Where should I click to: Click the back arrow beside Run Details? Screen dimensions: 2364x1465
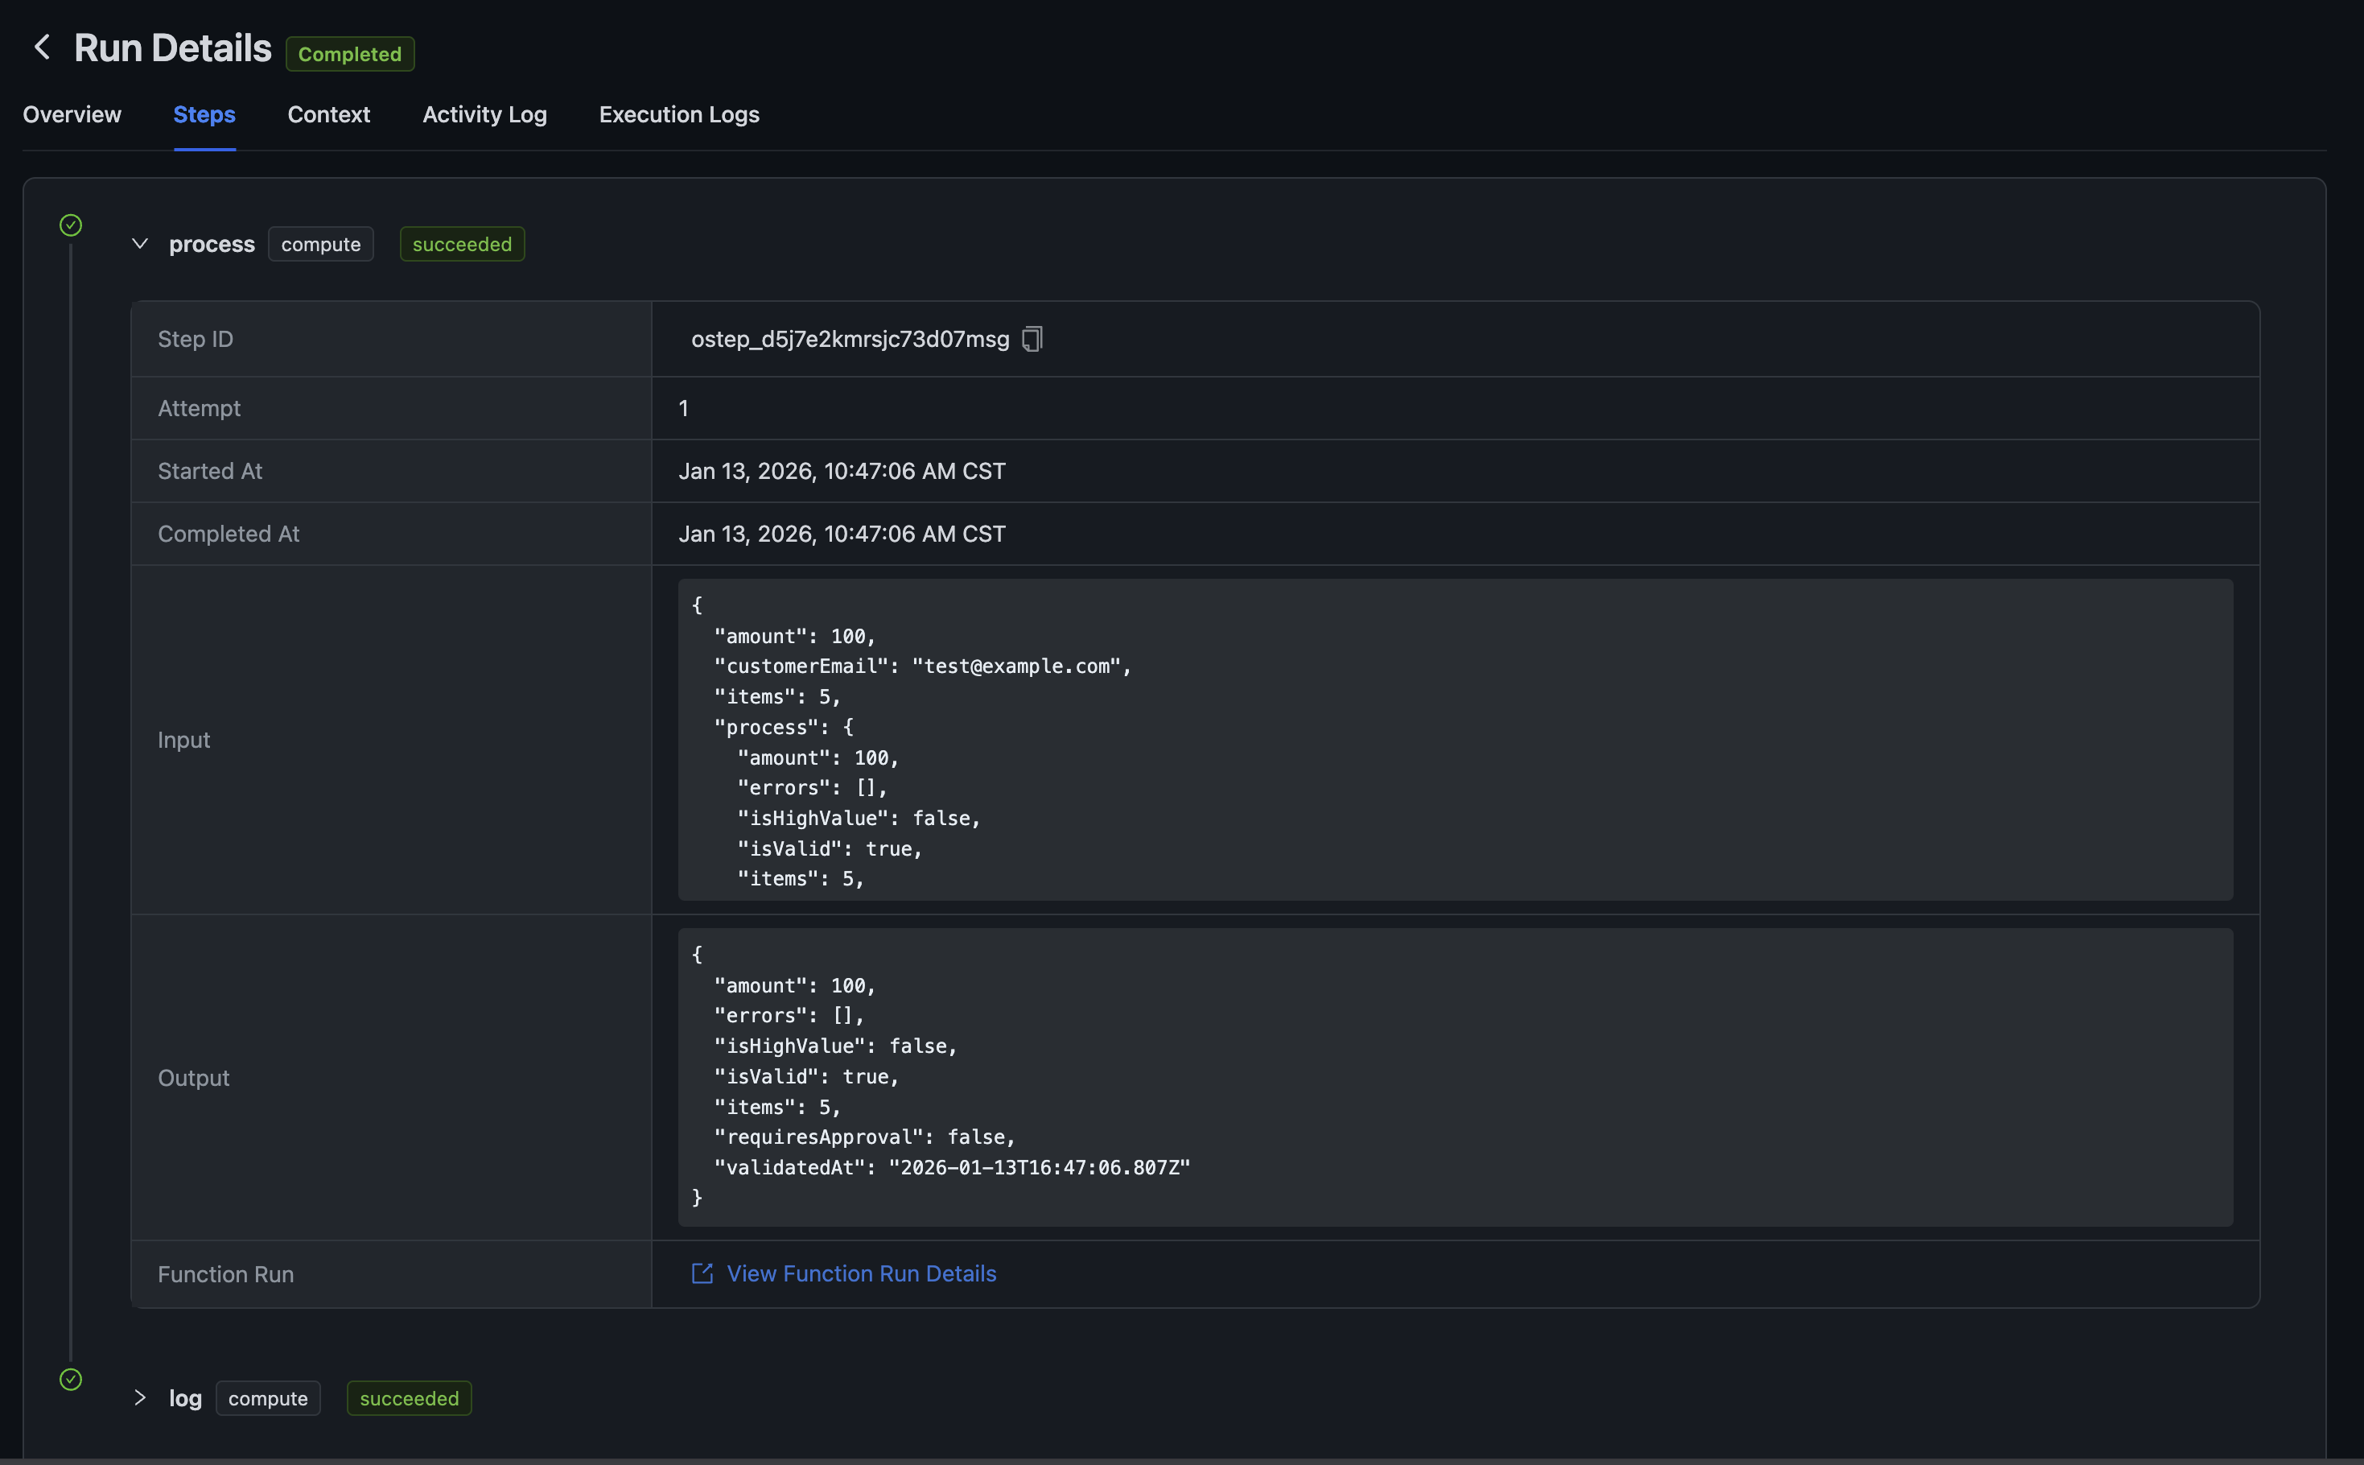(42, 47)
